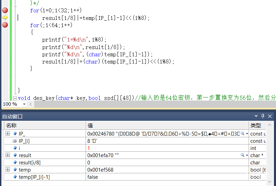Open the Autos window position menu arrow
276x186 pixels.
pyautogui.click(x=256, y=116)
